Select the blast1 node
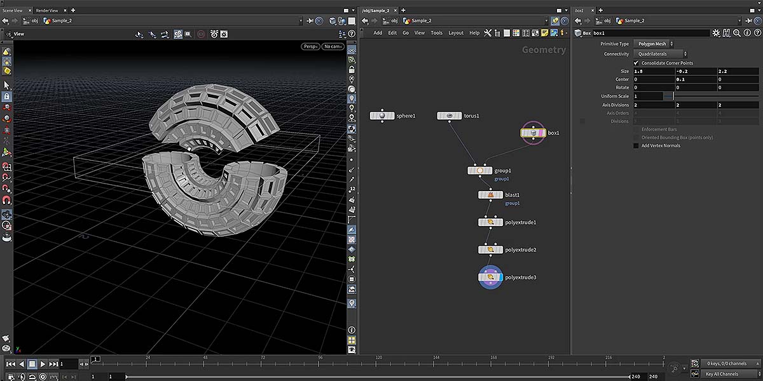This screenshot has height=381, width=763. click(x=490, y=195)
